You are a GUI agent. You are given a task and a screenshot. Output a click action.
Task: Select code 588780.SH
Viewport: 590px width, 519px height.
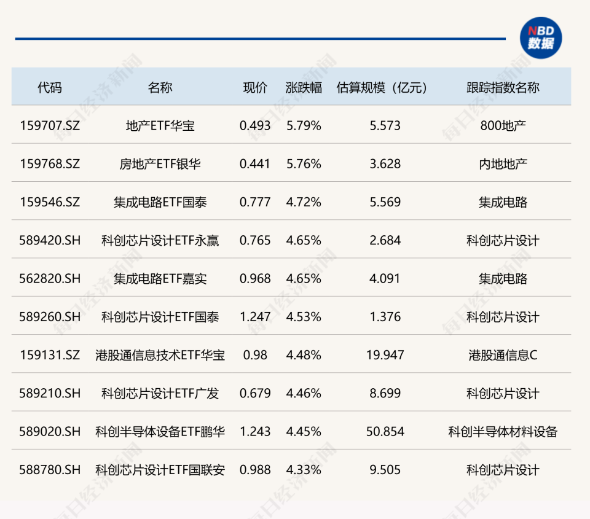click(x=50, y=470)
